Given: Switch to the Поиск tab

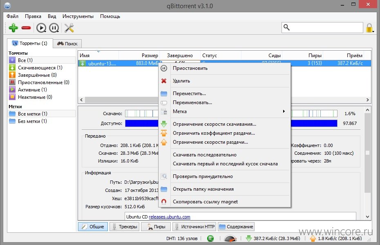Looking at the screenshot, I should pos(67,44).
